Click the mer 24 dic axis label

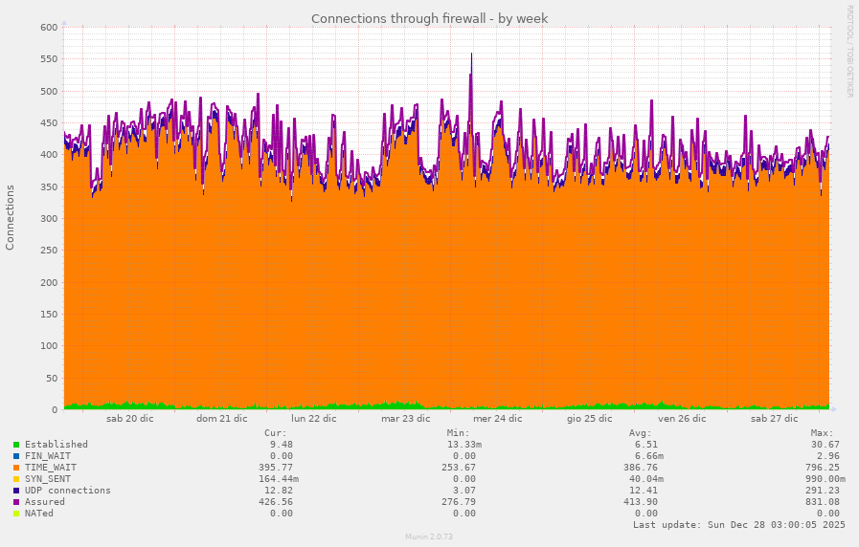(497, 419)
